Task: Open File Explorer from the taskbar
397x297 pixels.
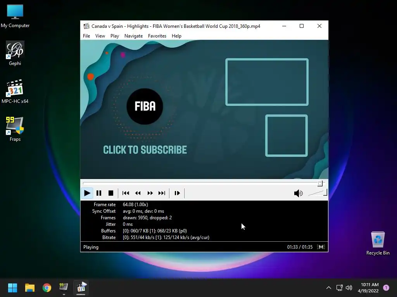Action: coord(29,288)
